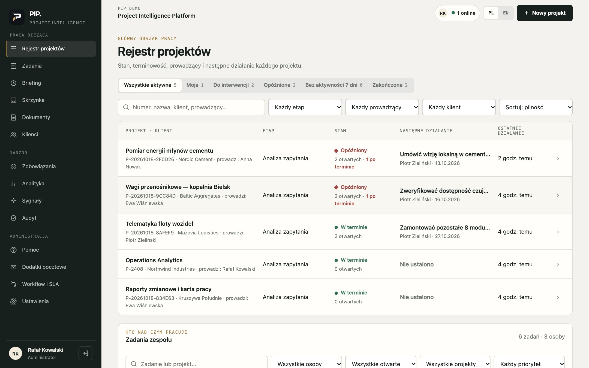The height and width of the screenshot is (368, 589).
Task: Click the search magnifier icon in project search
Action: (126, 107)
